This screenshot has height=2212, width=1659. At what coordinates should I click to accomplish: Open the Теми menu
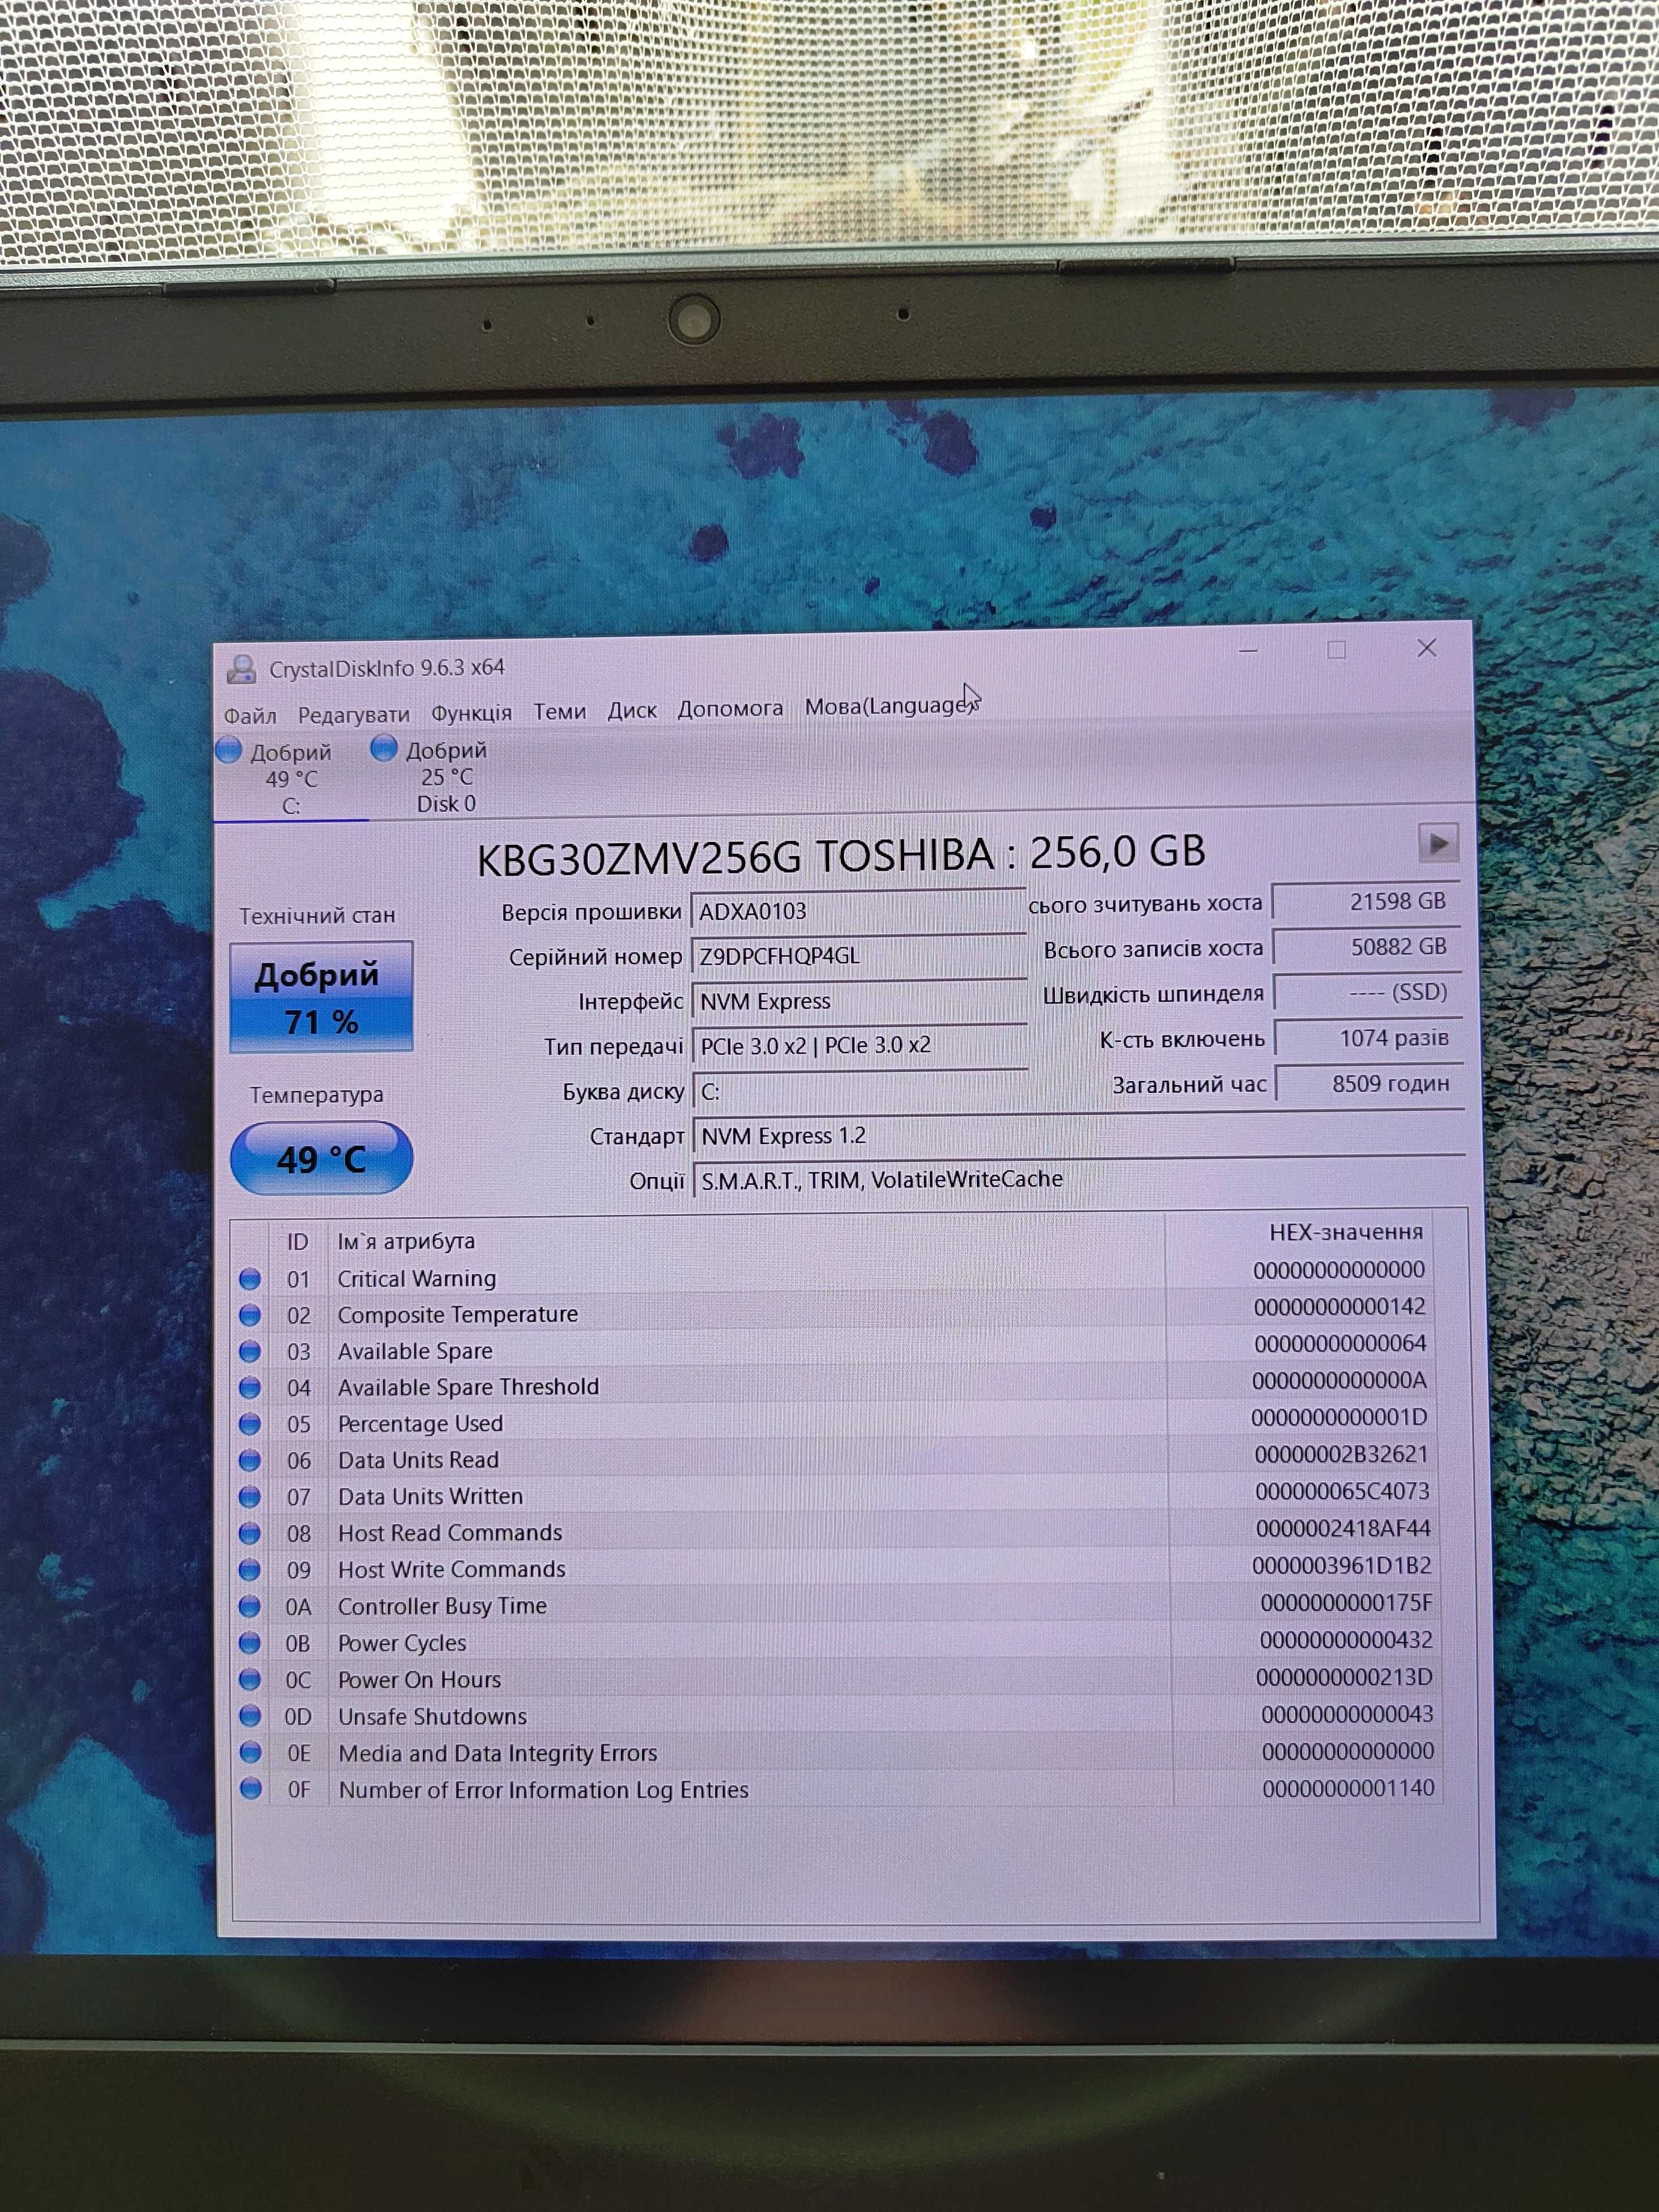coord(559,711)
